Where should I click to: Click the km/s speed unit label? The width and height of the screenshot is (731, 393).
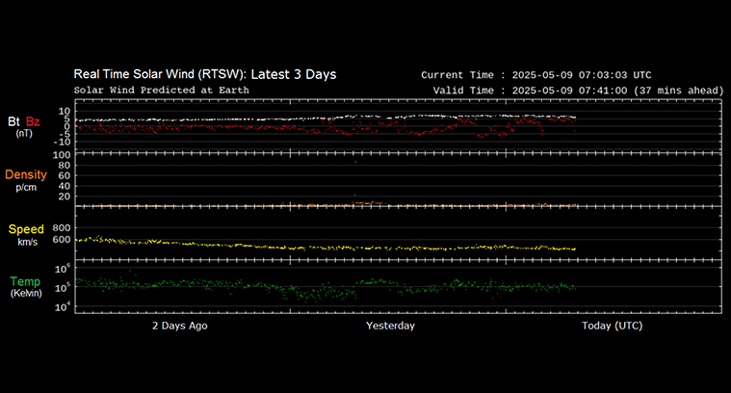(25, 242)
